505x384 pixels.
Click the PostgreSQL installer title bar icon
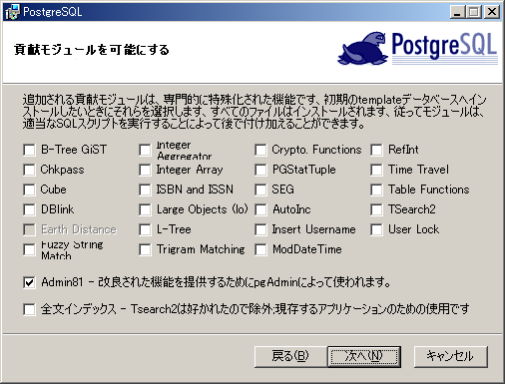click(12, 12)
